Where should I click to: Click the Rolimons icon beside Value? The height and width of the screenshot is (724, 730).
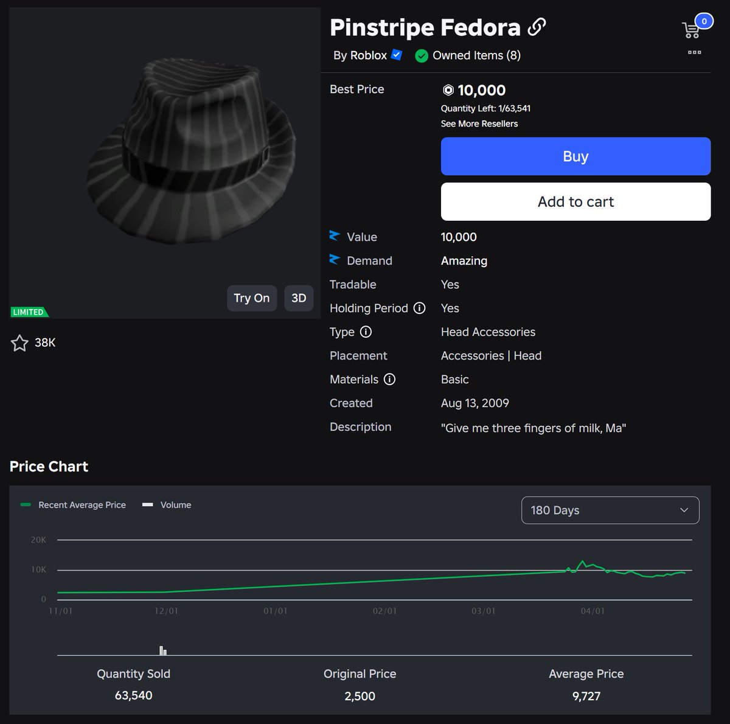335,235
